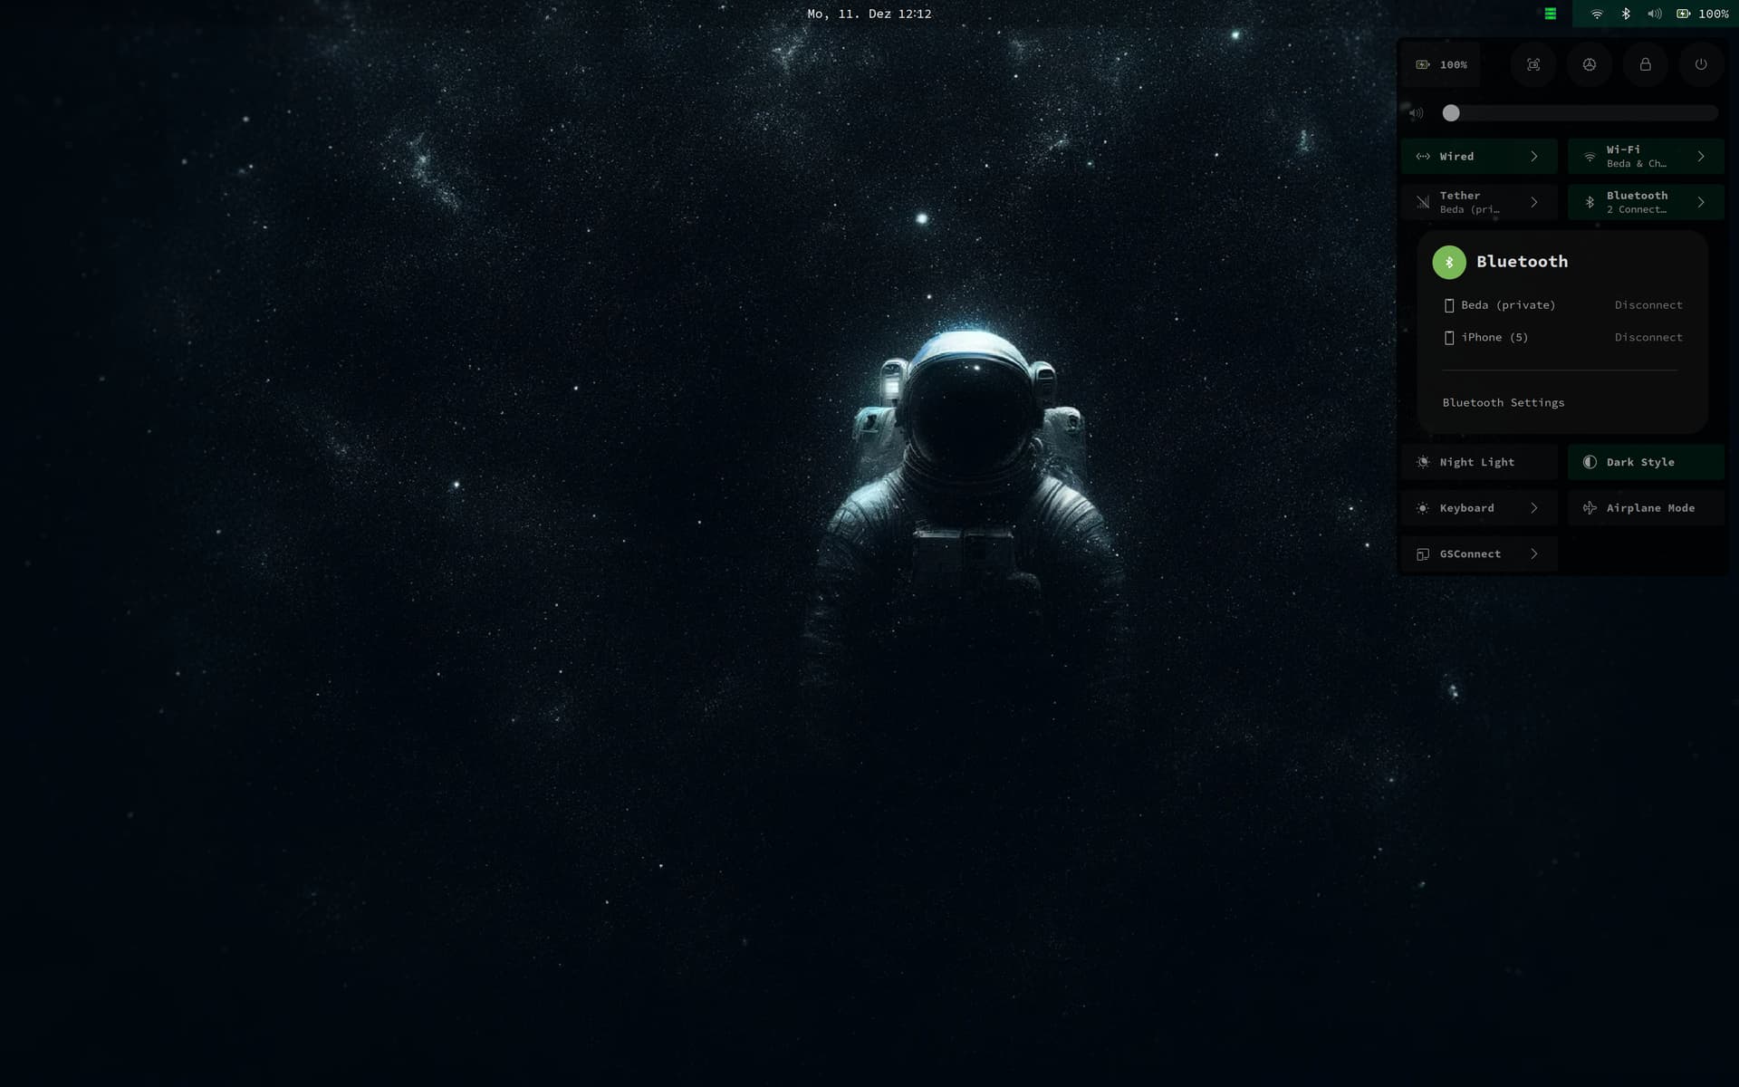This screenshot has width=1739, height=1087.
Task: Click the iPhone (5) phone icon
Action: coord(1449,338)
